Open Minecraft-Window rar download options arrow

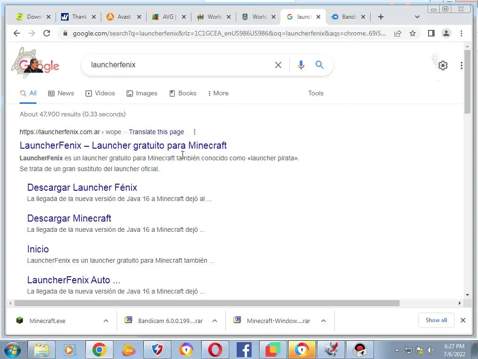[x=323, y=321]
